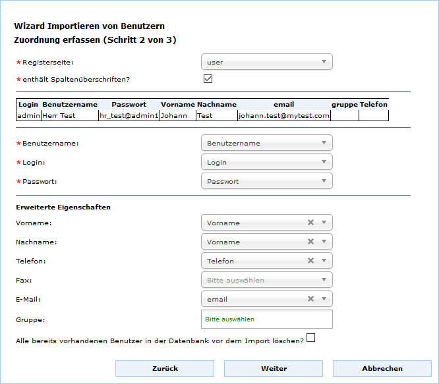Image resolution: width=439 pixels, height=384 pixels.
Task: Clear the Telefon dropdown selection X icon
Action: coord(310,261)
